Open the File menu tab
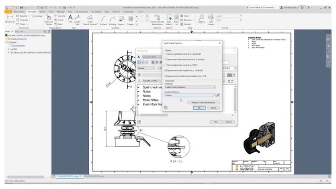 pyautogui.click(x=8, y=12)
